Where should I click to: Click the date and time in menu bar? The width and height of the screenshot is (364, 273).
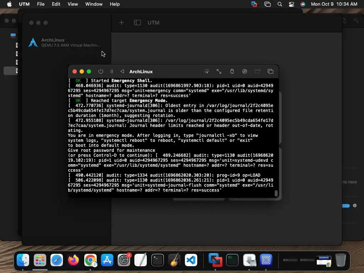[334, 4]
